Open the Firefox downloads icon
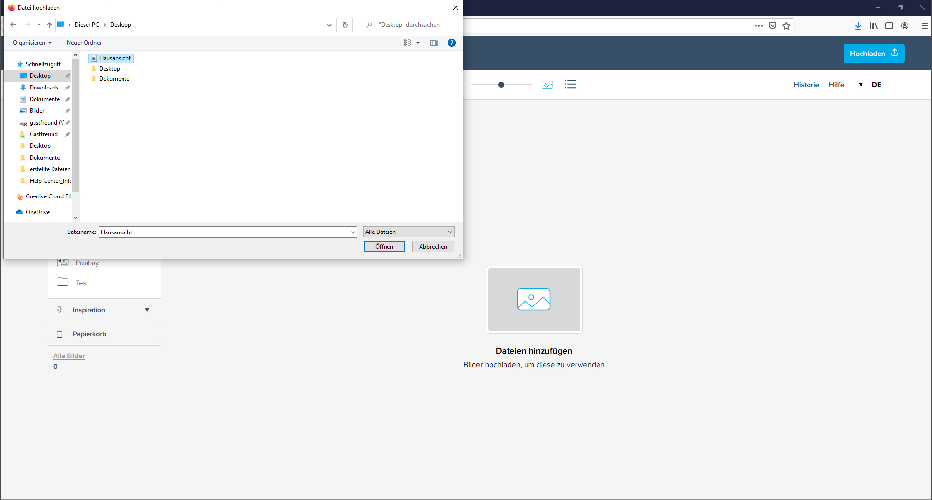The height and width of the screenshot is (500, 932). 858,25
